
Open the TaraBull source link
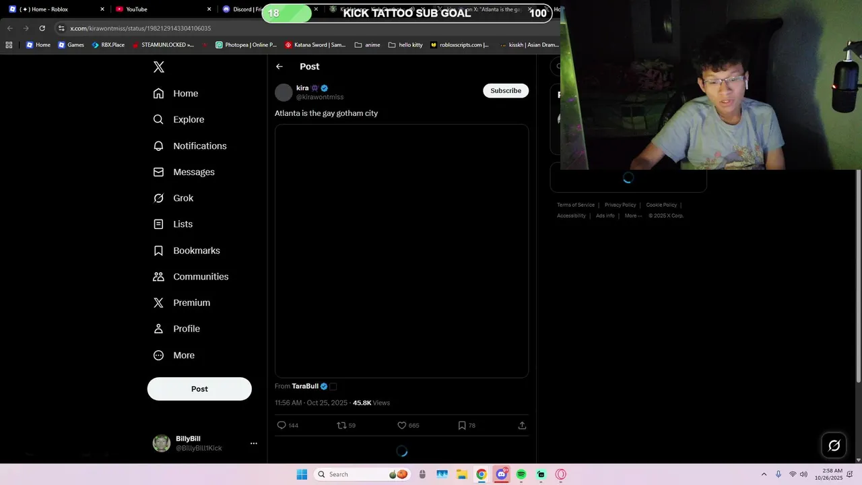coord(305,386)
